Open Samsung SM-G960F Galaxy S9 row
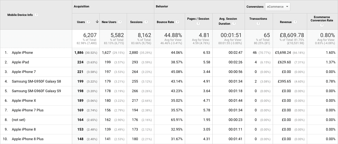This screenshot has height=144, width=338. tap(36, 91)
